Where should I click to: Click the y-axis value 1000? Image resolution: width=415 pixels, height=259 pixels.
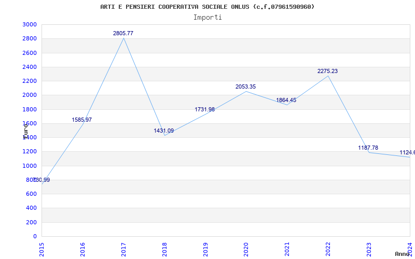(30, 166)
